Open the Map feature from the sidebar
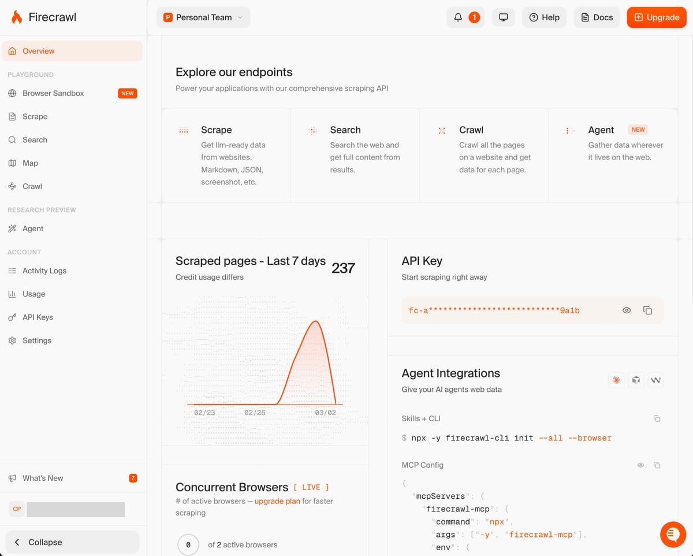This screenshot has width=693, height=556. coord(30,163)
